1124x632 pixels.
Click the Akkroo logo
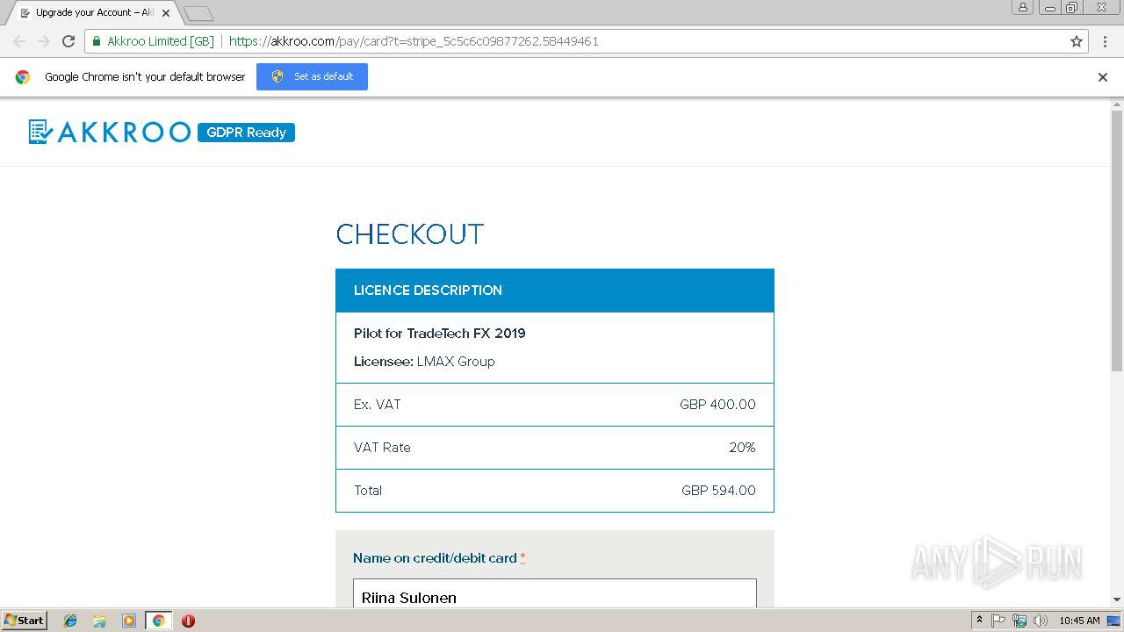(109, 132)
